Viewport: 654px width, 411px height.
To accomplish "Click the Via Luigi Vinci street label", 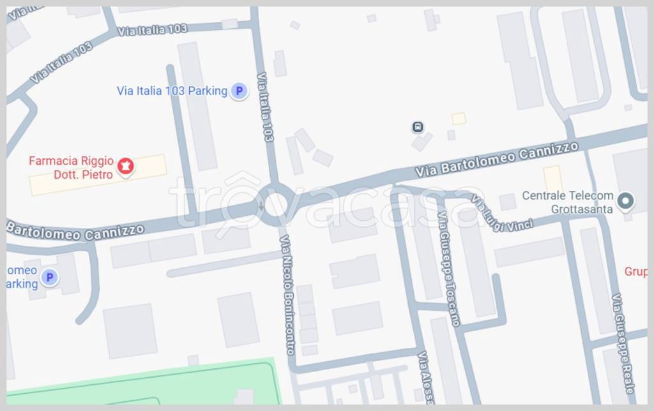I will click(x=501, y=214).
